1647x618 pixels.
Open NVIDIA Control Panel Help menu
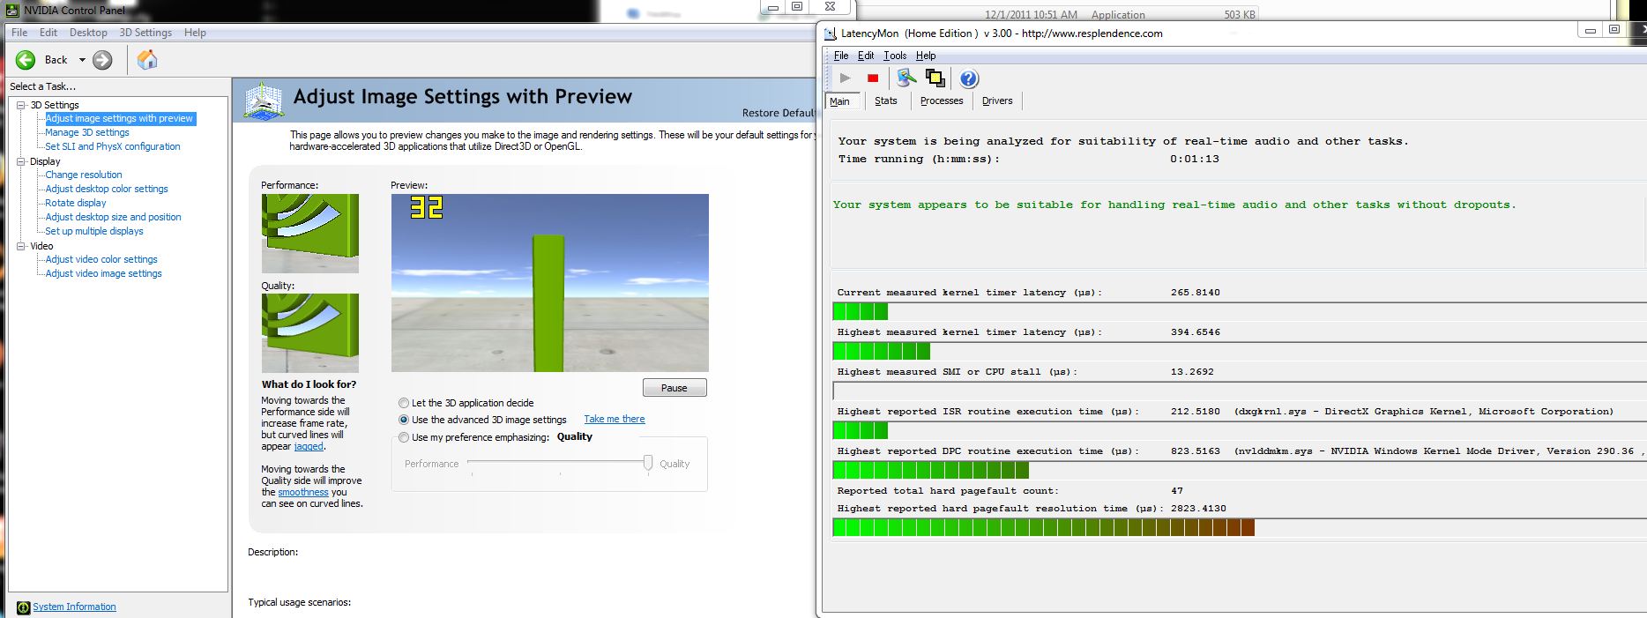point(195,33)
